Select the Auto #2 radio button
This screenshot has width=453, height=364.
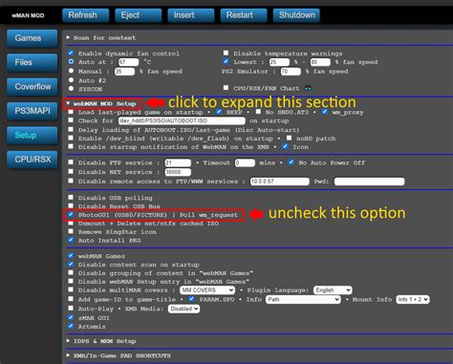click(71, 80)
